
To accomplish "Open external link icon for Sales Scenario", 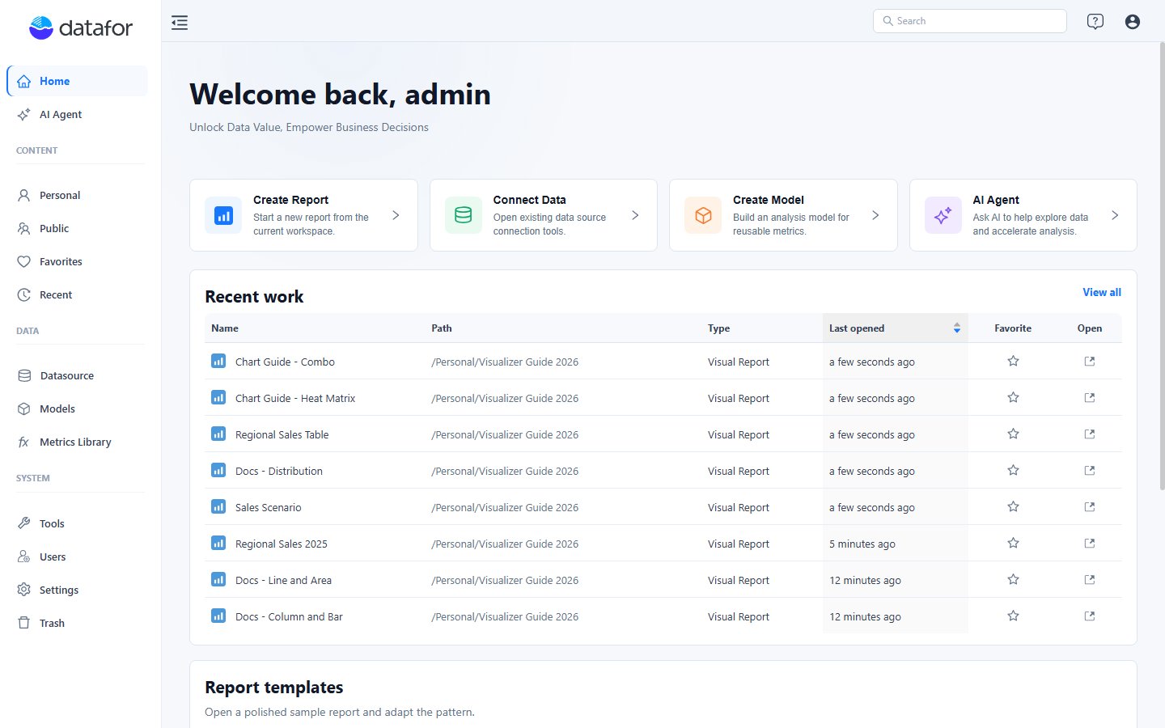I will tap(1090, 507).
